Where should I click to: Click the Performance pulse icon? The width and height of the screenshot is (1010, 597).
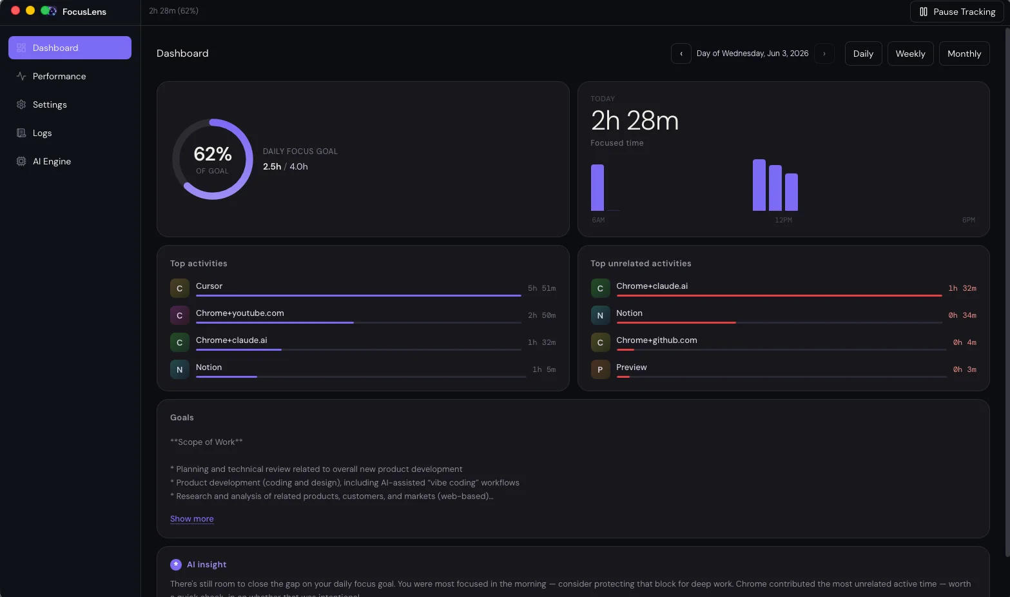click(x=21, y=76)
